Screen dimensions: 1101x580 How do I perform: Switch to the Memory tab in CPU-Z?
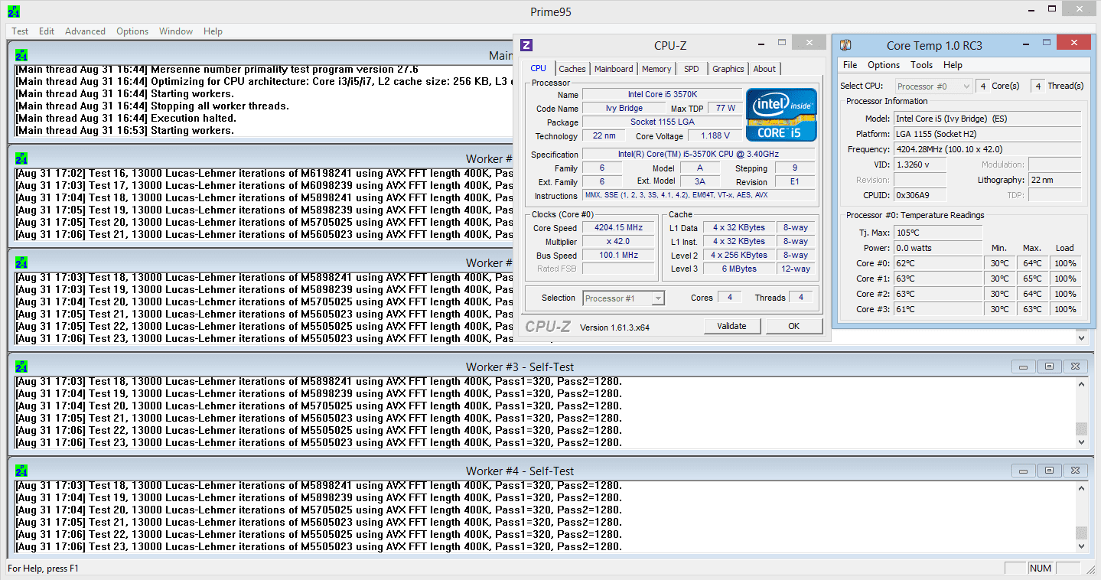coord(656,69)
